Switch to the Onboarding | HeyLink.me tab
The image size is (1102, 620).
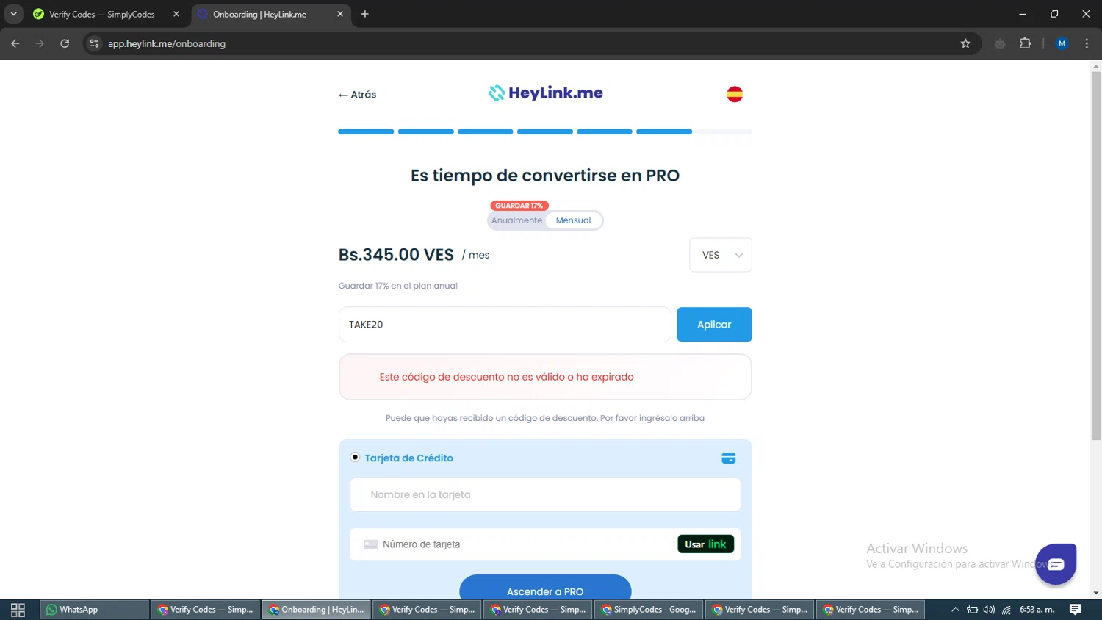click(259, 14)
